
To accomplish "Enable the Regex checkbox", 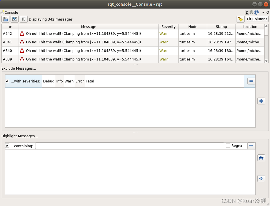I will [228, 146].
